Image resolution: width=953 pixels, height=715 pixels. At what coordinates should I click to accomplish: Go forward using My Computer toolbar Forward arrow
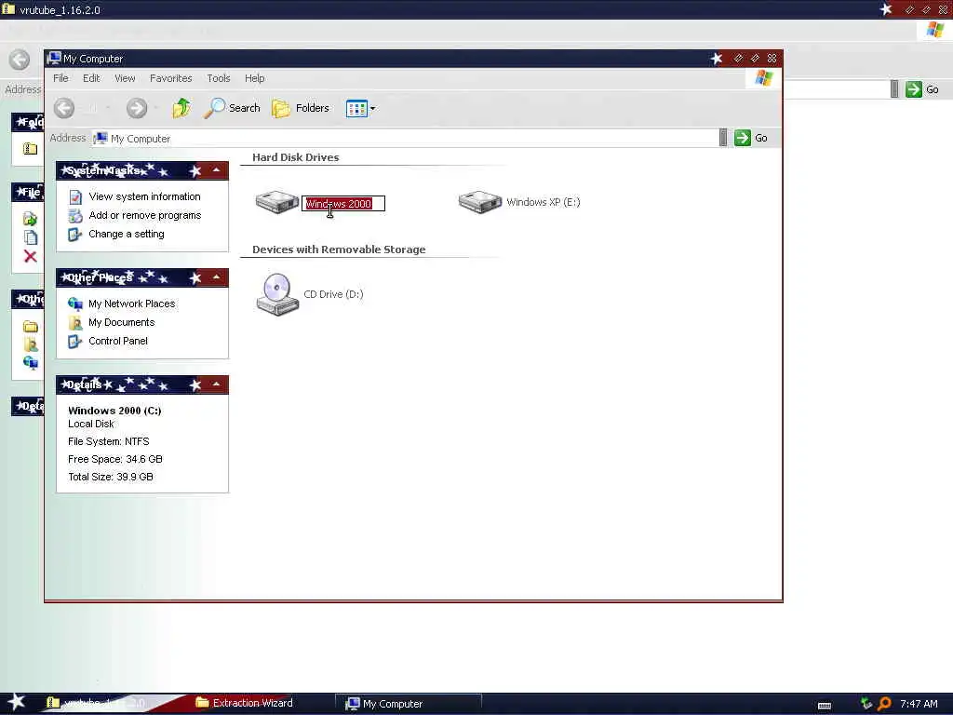pyautogui.click(x=137, y=108)
